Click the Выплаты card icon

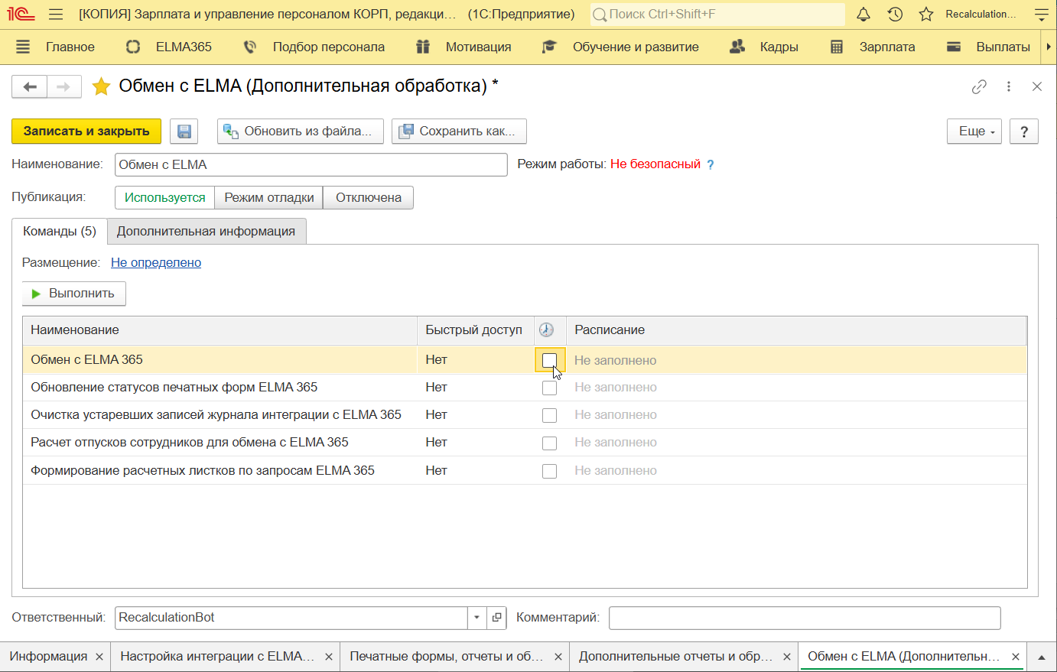(x=954, y=47)
